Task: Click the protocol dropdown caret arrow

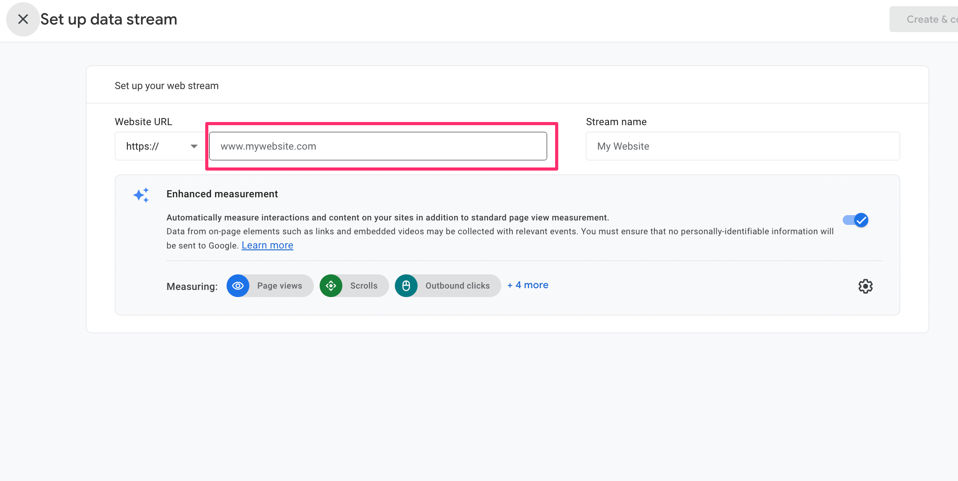Action: click(x=194, y=146)
